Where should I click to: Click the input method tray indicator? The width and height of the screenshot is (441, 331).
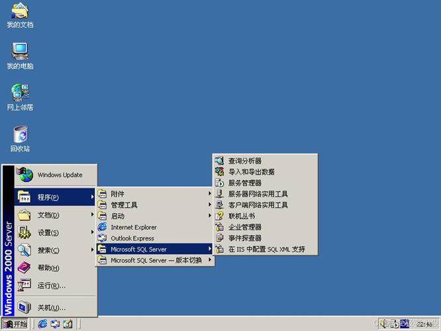point(405,324)
